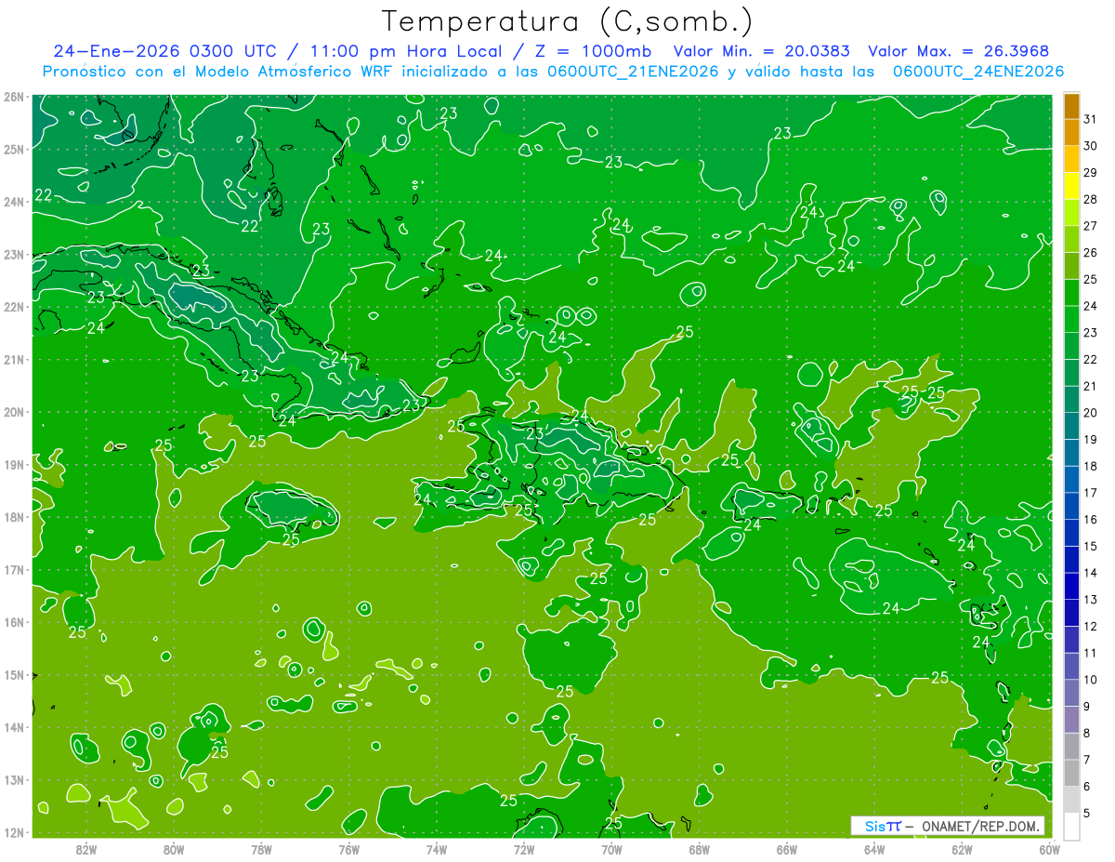Select colorbar swatch between 9 and 10
1115x862 pixels.
[x=1071, y=693]
